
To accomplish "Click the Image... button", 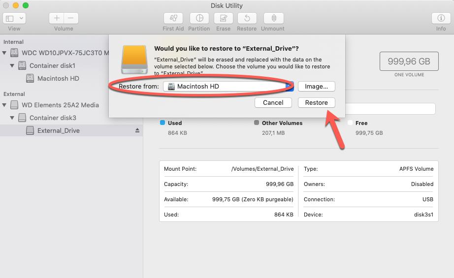I will (317, 86).
